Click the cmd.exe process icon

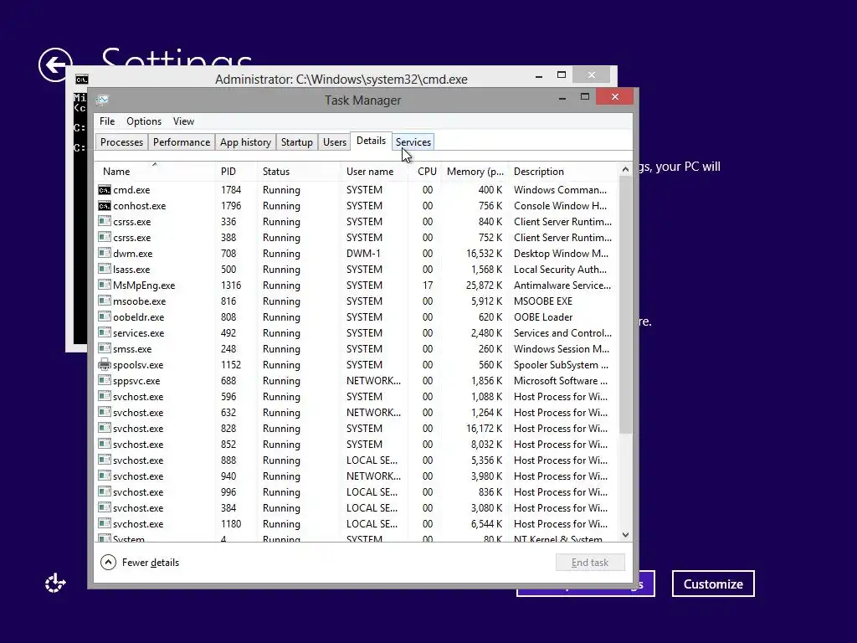click(x=105, y=190)
